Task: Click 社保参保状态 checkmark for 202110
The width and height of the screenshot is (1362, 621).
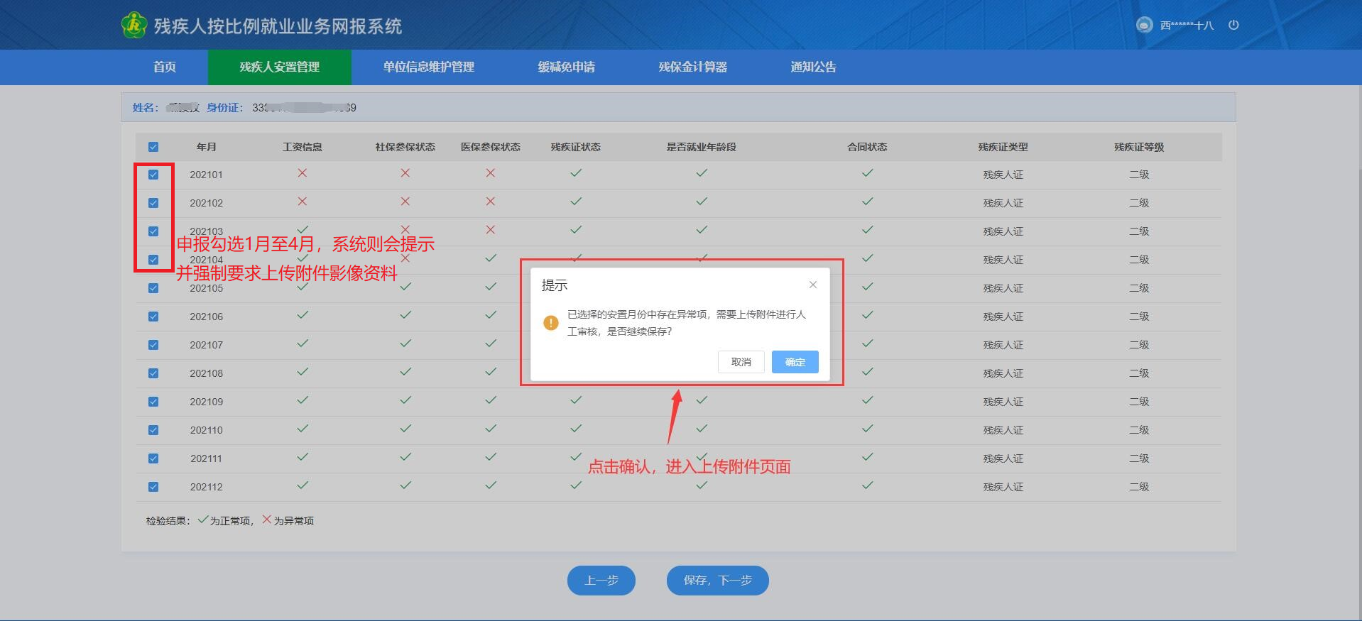Action: [x=405, y=429]
